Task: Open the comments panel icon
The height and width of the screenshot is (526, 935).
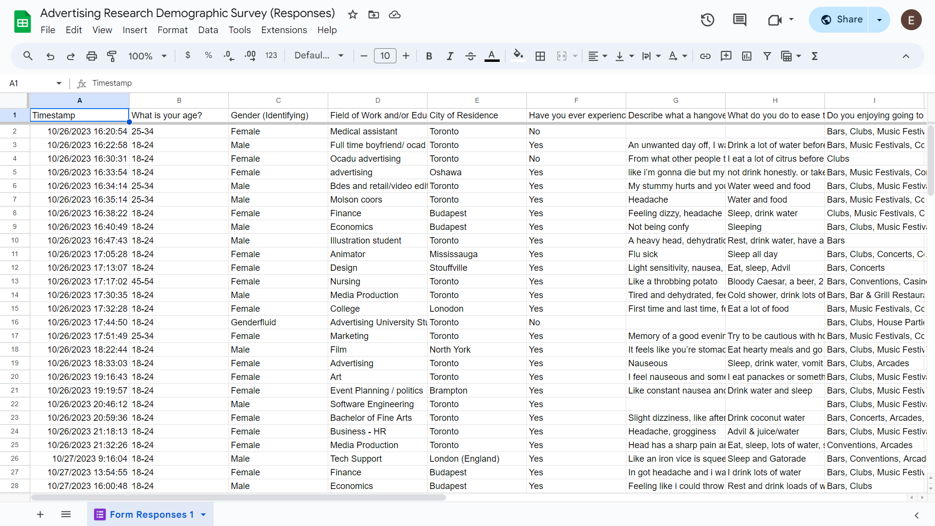Action: click(x=739, y=19)
